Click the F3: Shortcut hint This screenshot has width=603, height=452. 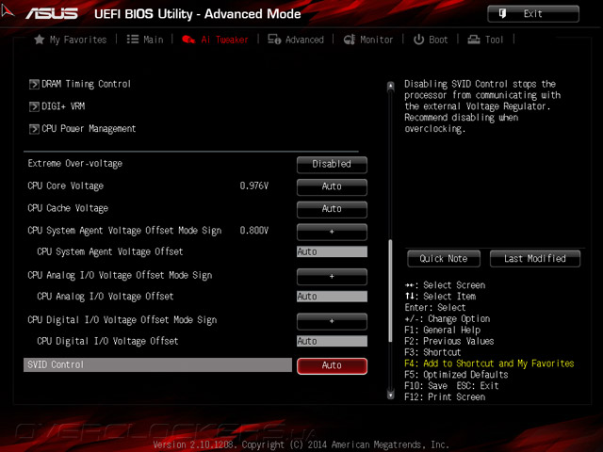tap(432, 352)
